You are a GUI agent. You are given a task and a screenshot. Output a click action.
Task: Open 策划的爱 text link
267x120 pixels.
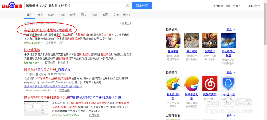pos(191,51)
